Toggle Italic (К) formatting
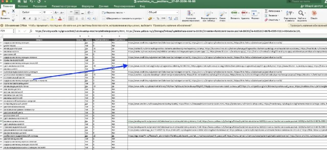This screenshot has height=150, width=327. click(30, 18)
